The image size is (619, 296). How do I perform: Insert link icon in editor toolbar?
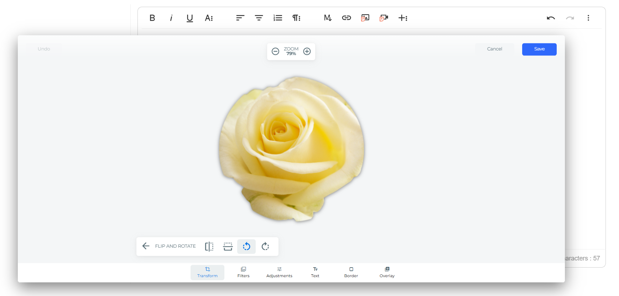(347, 18)
